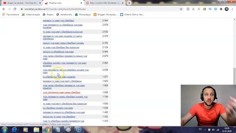Click the browser forward arrow
Screen dimensions: 236x133
[9, 9]
